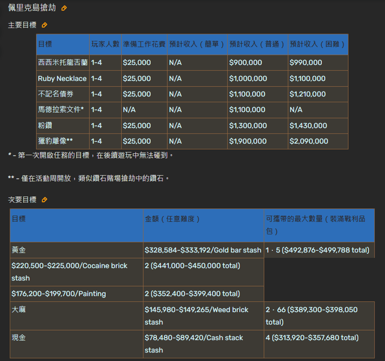
Task: Click the Cocaine brick stash price cell
Action: (x=70, y=271)
